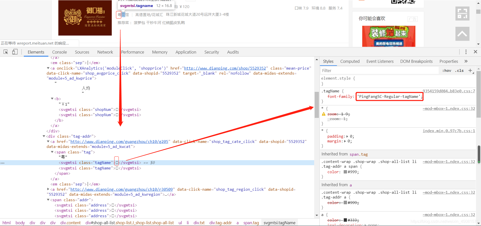Viewport: 481px width, 226px height.
Task: Select body in the breadcrumb bar
Action: (20, 223)
